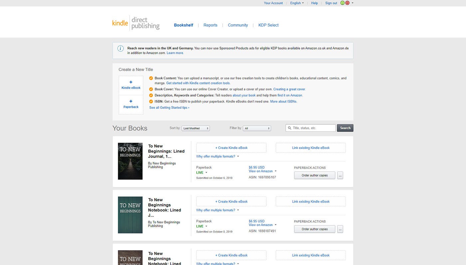
Task: Click 'Link existing Kindle eBook' for the Lined Journal book
Action: click(311, 148)
